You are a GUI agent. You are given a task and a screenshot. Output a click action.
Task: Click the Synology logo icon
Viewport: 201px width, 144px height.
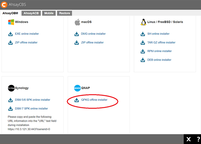click(11, 88)
